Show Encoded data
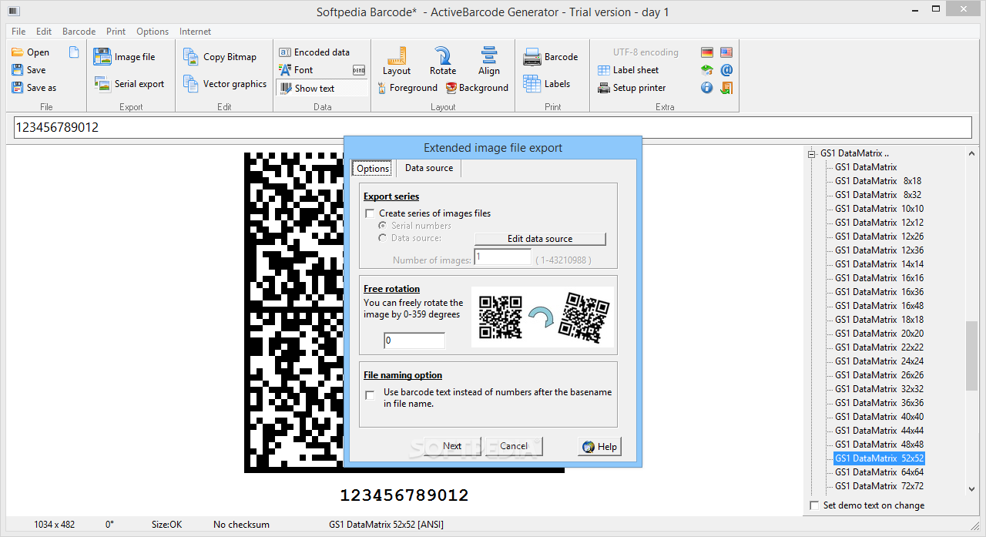Viewport: 986px width, 537px height. tap(314, 52)
